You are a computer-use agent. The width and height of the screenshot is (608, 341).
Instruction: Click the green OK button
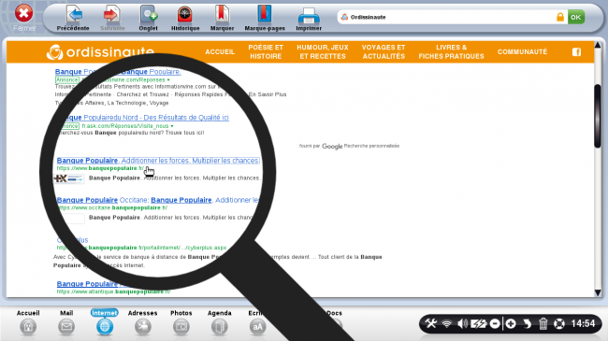point(576,17)
